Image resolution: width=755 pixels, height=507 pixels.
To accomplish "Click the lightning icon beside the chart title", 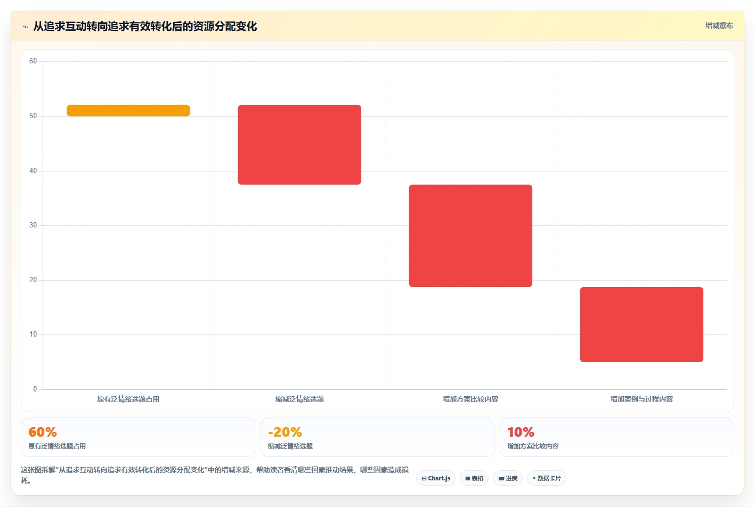I will tap(25, 27).
